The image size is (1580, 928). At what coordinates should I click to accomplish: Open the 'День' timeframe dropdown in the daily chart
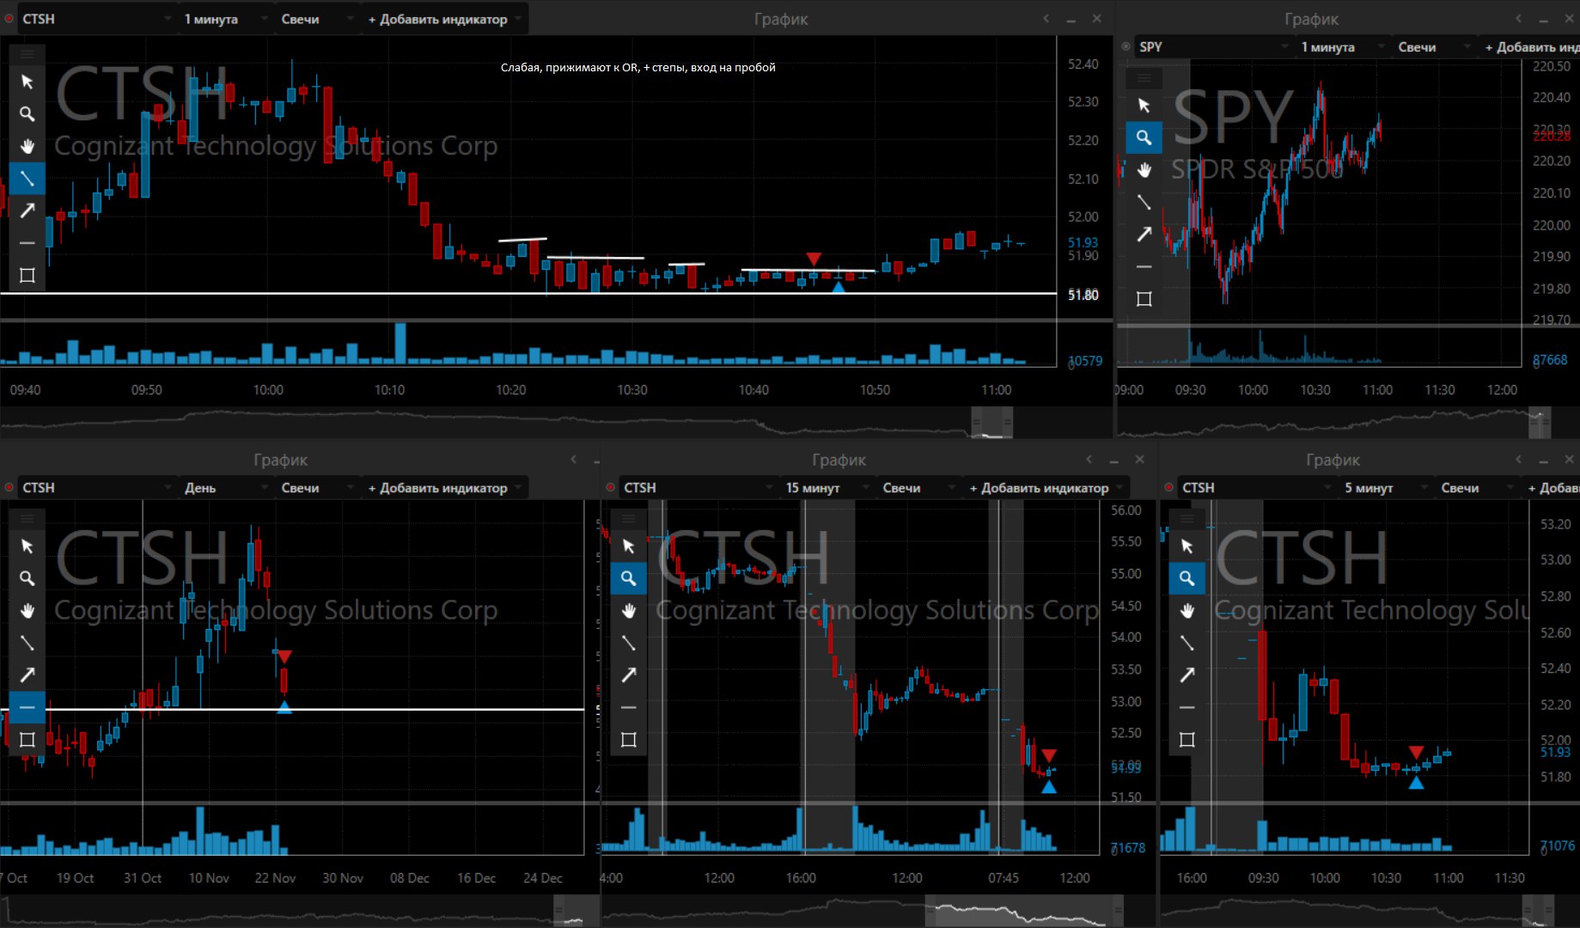click(x=225, y=488)
